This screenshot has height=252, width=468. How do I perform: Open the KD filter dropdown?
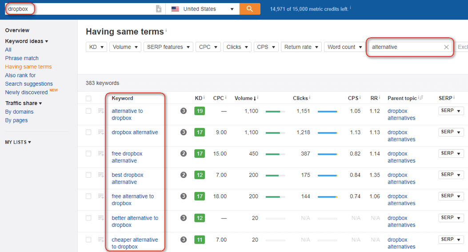[96, 47]
